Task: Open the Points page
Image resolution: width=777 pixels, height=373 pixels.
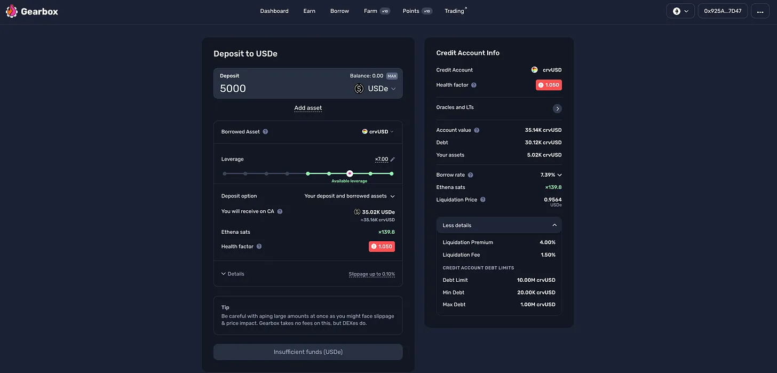Action: pyautogui.click(x=411, y=11)
